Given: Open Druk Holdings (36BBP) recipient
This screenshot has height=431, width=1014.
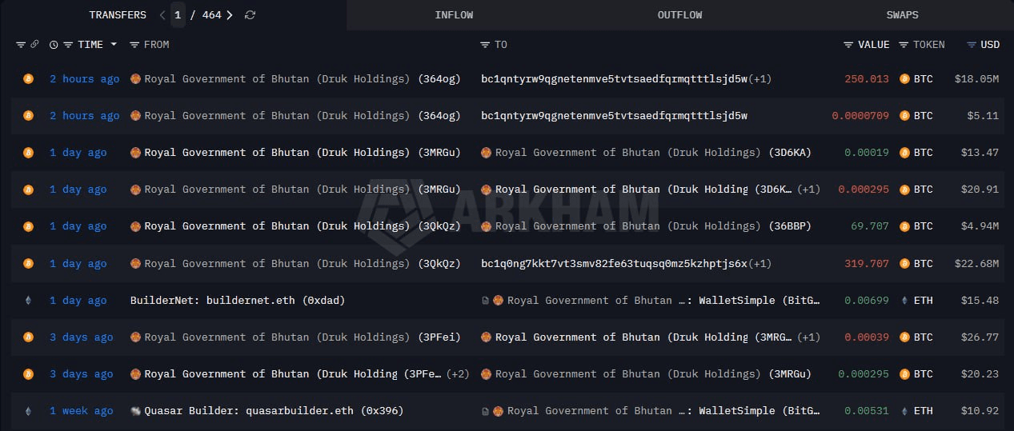Looking at the screenshot, I should pyautogui.click(x=653, y=226).
